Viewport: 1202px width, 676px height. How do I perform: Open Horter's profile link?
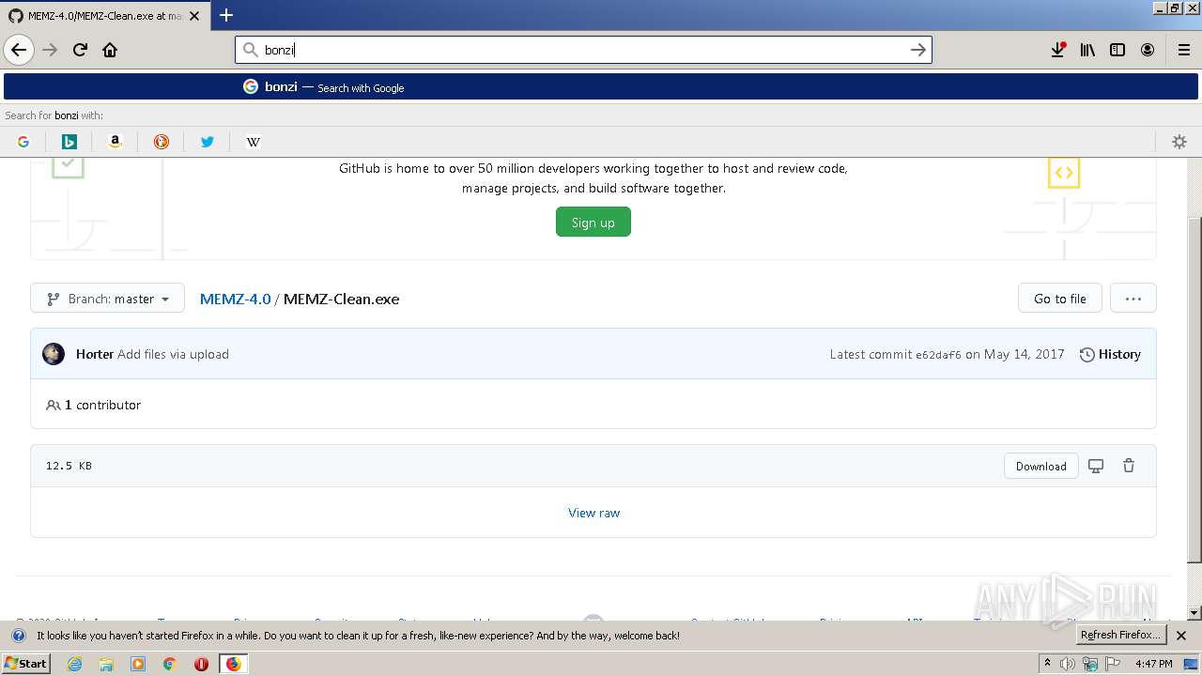point(95,354)
